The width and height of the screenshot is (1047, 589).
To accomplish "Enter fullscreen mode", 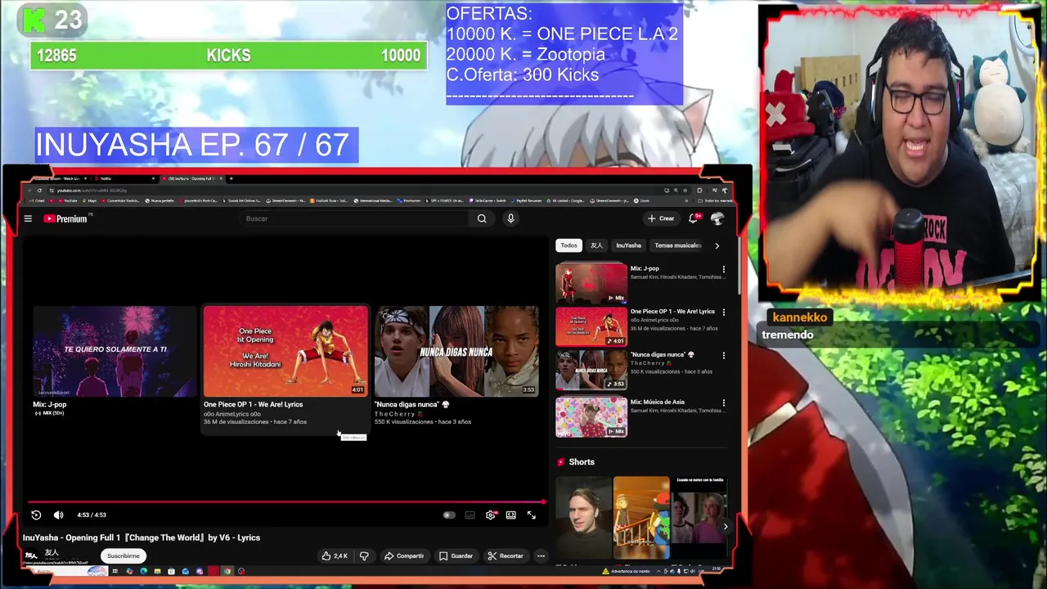I will pos(531,515).
